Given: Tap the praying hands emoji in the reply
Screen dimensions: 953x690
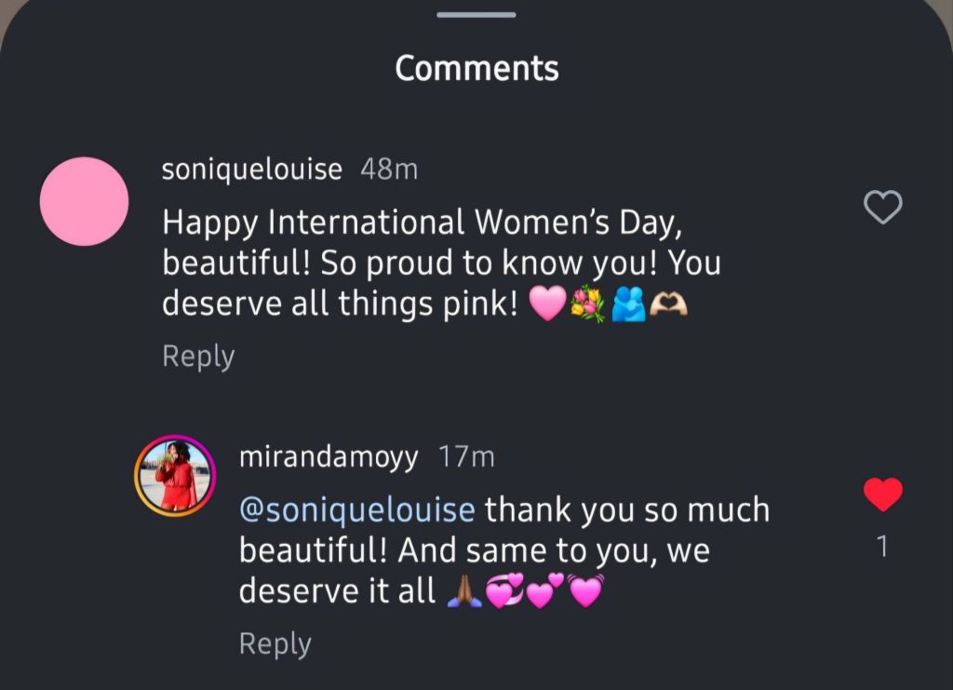Looking at the screenshot, I should point(464,592).
